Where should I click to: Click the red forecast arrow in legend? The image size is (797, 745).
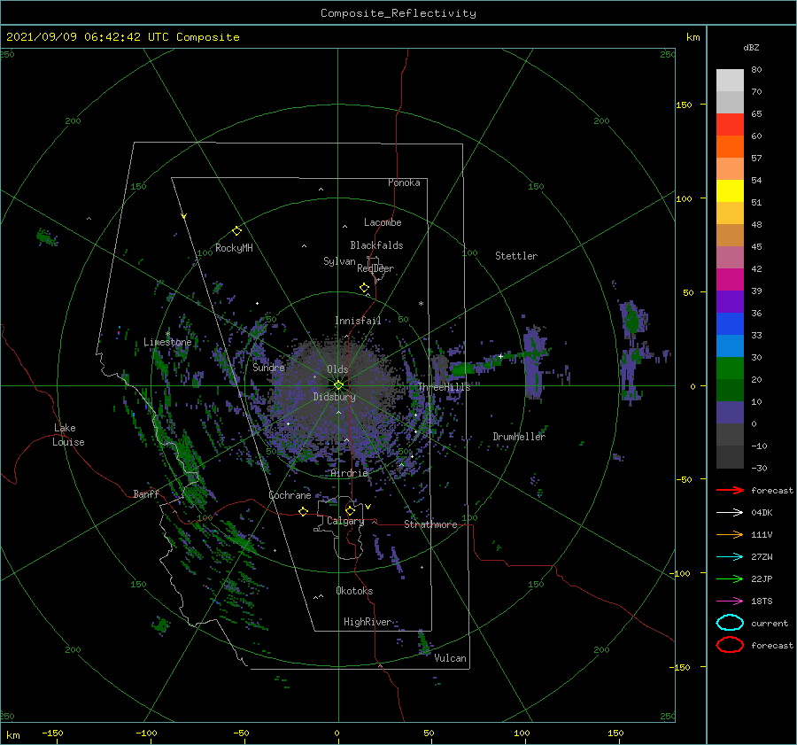tap(730, 490)
